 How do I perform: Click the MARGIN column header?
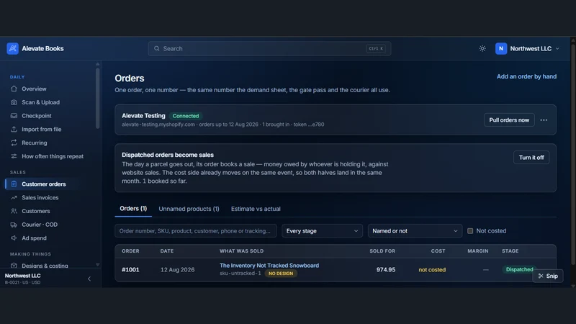point(478,251)
